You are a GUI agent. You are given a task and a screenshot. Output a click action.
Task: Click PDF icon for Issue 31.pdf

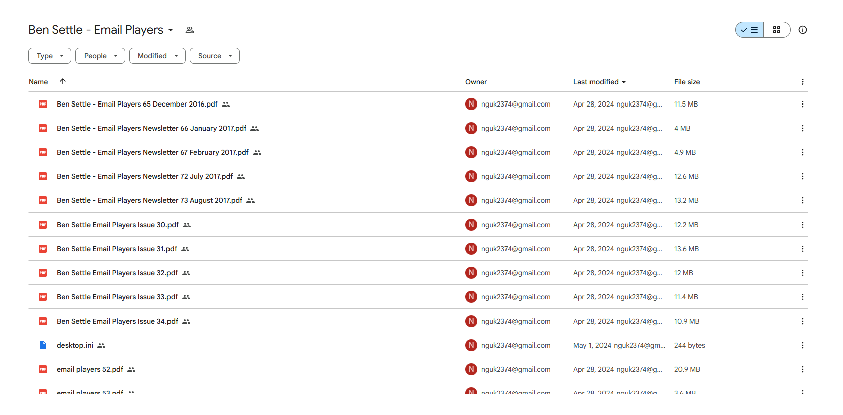point(43,249)
